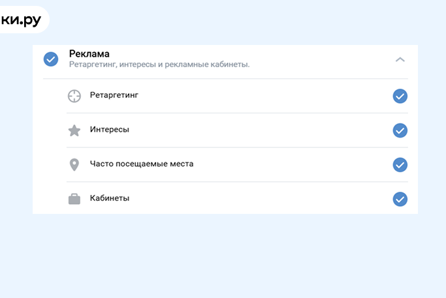Disable the Интересы checkbox
This screenshot has width=446, height=298.
coord(400,130)
